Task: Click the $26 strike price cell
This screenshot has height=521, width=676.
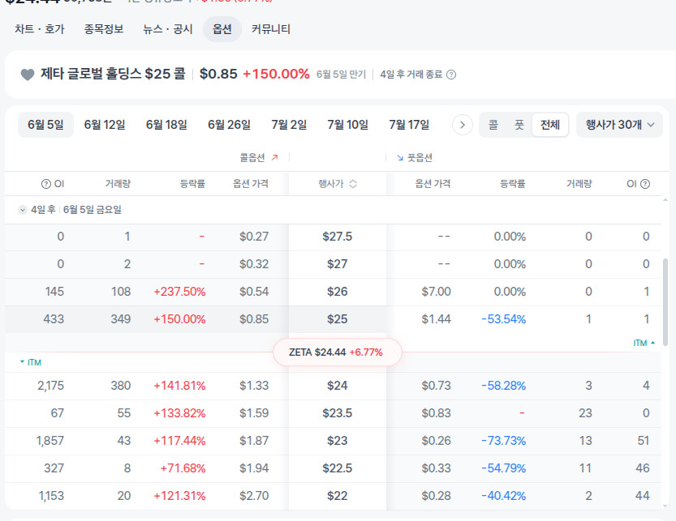Action: tap(337, 292)
